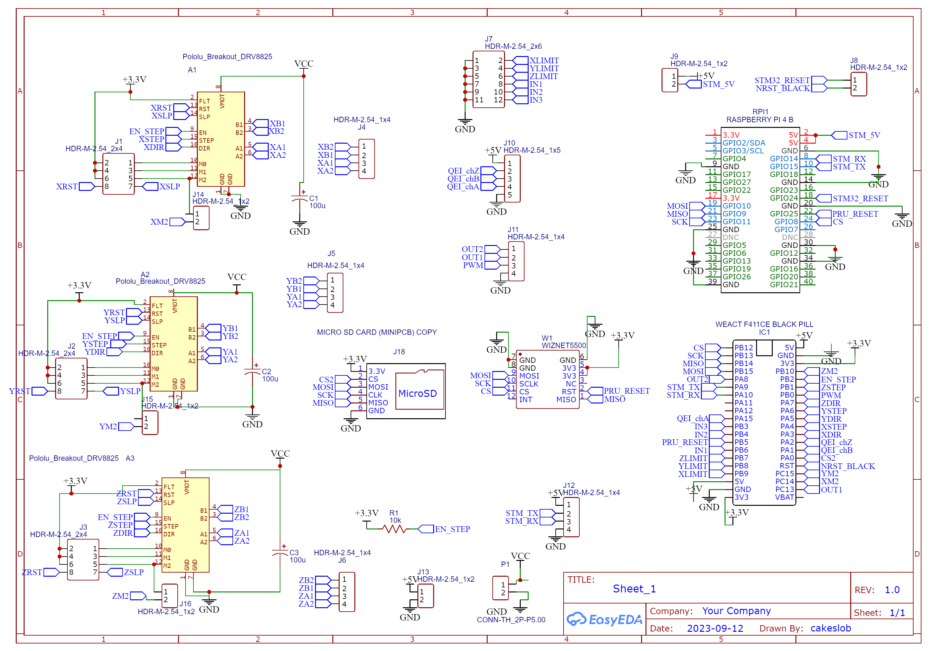Select the J2 2x4 header body
This screenshot has width=929, height=651.
tap(71, 379)
